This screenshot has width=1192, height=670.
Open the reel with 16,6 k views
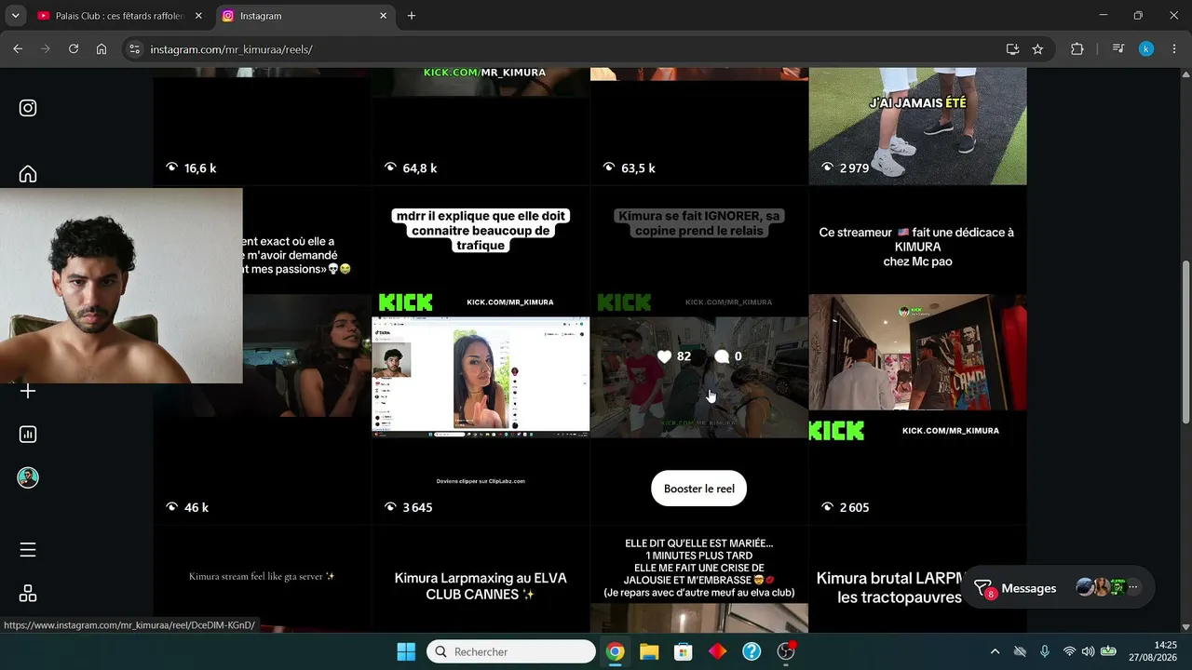point(262,127)
